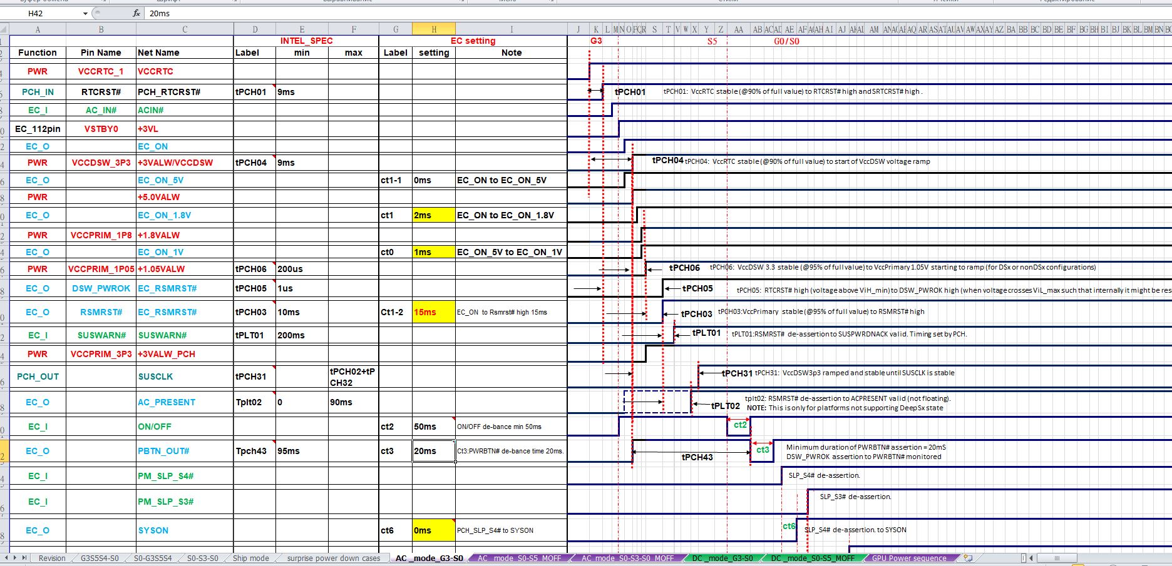Viewport: 1172px width, 566px height.
Task: Go to last sheet navigation arrow
Action: coord(25,558)
